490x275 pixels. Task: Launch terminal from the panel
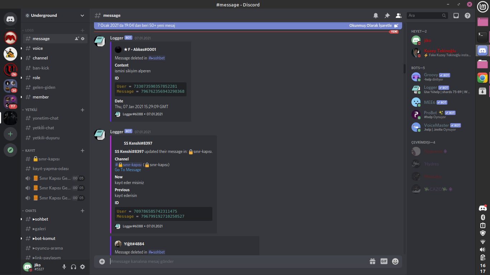(482, 36)
